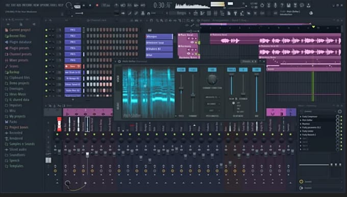The image size is (347, 197).
Task: Open Fruity Compressor slot menu arrow
Action: pos(301,117)
